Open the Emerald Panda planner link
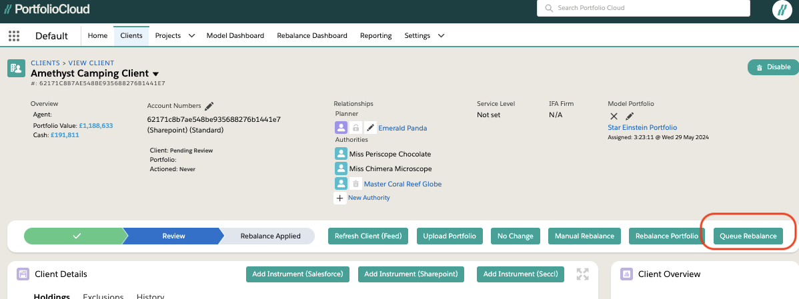The width and height of the screenshot is (799, 299). (x=403, y=128)
